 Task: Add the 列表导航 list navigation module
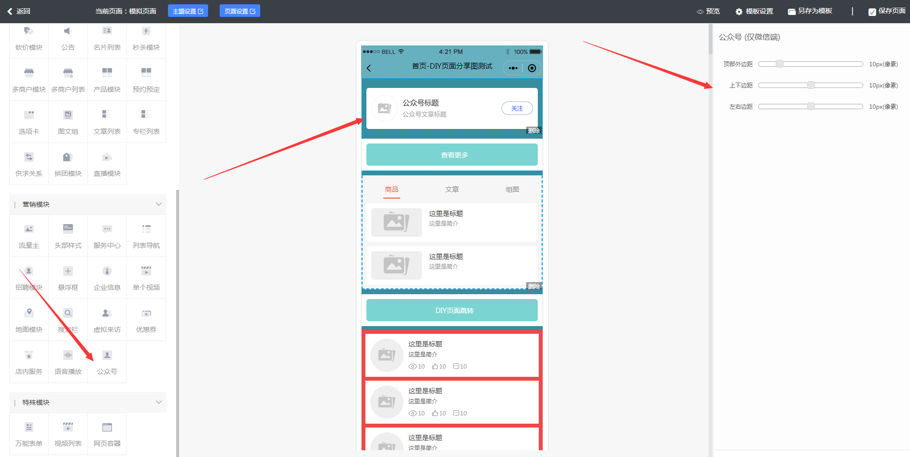146,236
